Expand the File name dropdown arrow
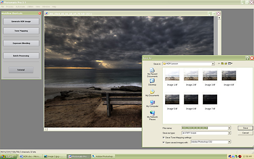 pyautogui.click(x=229, y=128)
